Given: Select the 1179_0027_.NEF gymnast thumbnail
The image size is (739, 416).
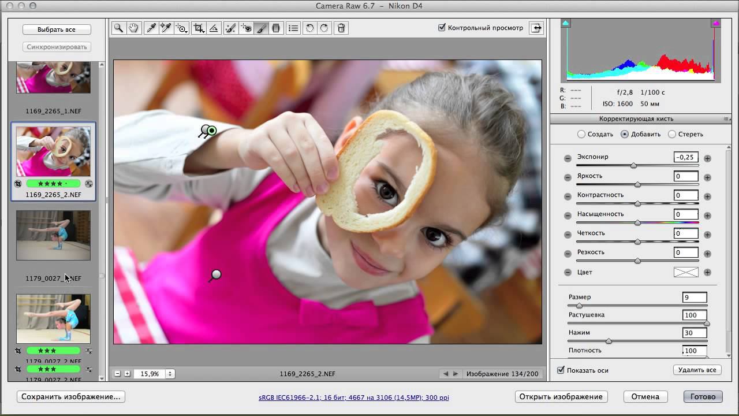Looking at the screenshot, I should [x=53, y=235].
